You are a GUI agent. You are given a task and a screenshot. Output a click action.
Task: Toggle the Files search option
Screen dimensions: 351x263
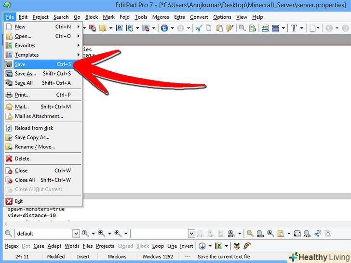coord(88,246)
